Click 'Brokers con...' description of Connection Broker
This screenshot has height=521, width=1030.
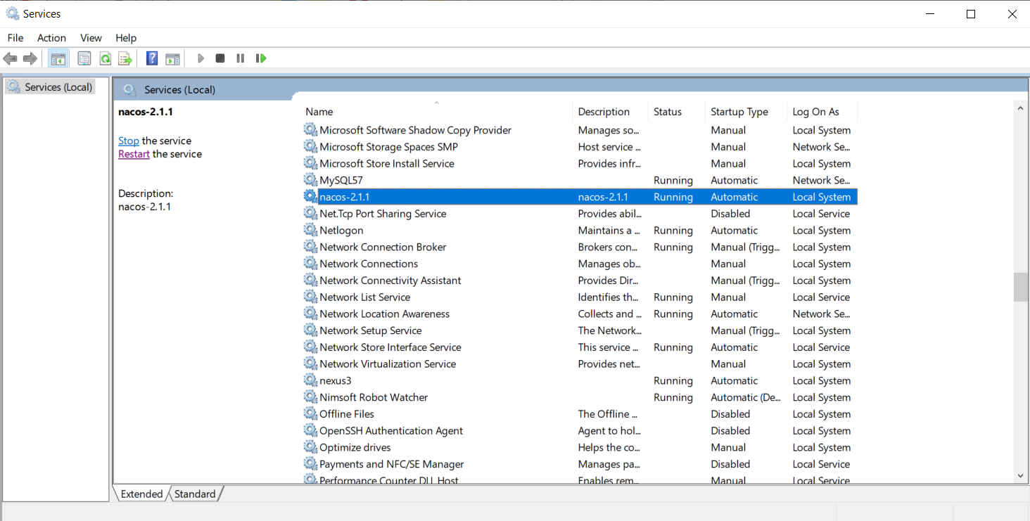pyautogui.click(x=608, y=247)
